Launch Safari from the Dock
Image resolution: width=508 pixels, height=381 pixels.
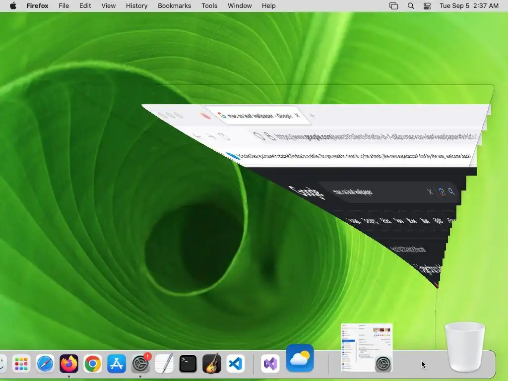click(x=45, y=364)
